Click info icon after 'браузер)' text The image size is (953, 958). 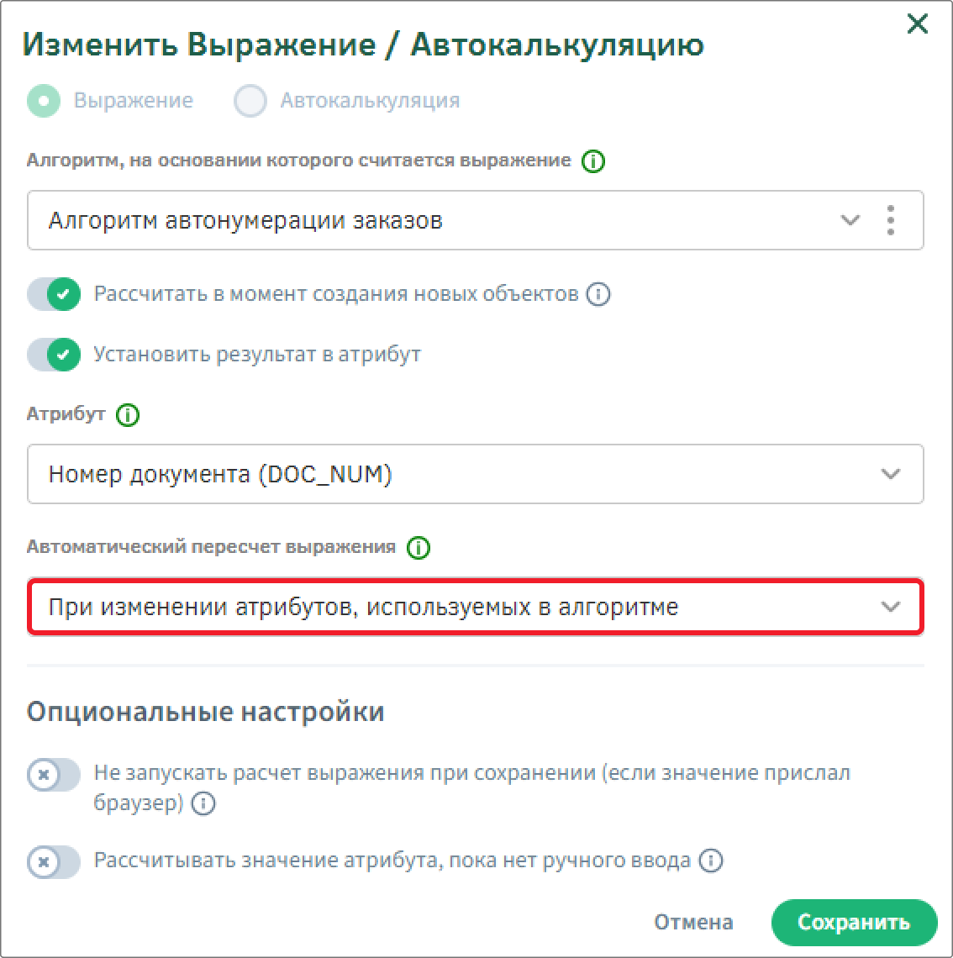tap(203, 803)
